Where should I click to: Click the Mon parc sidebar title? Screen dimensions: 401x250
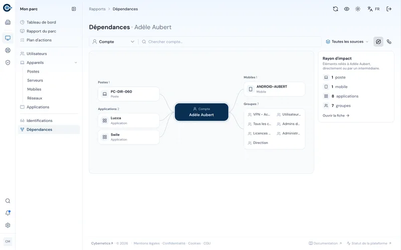tap(29, 9)
